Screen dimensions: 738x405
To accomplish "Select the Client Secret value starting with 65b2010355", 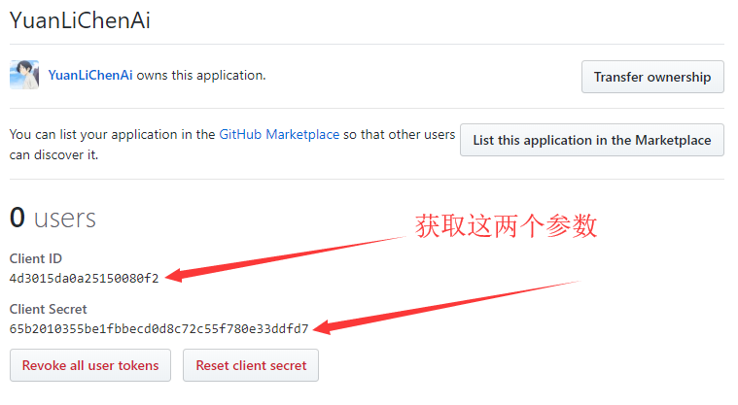I will (158, 328).
